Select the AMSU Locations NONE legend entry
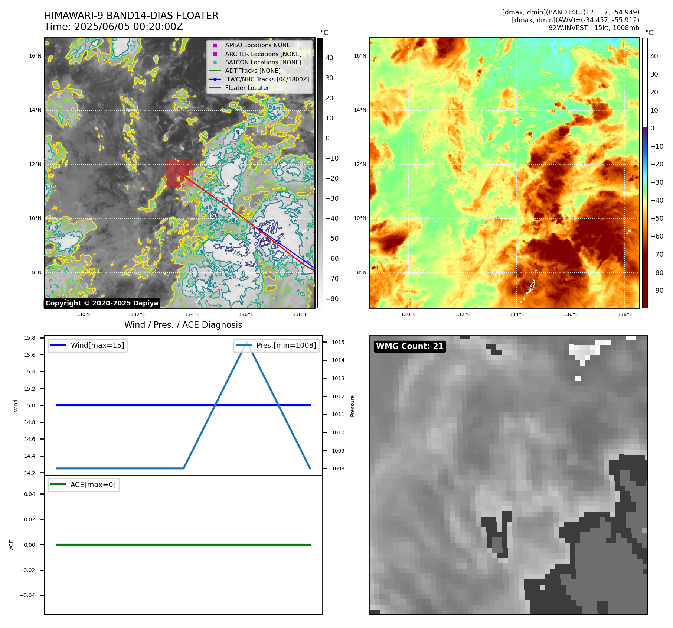 pos(258,45)
